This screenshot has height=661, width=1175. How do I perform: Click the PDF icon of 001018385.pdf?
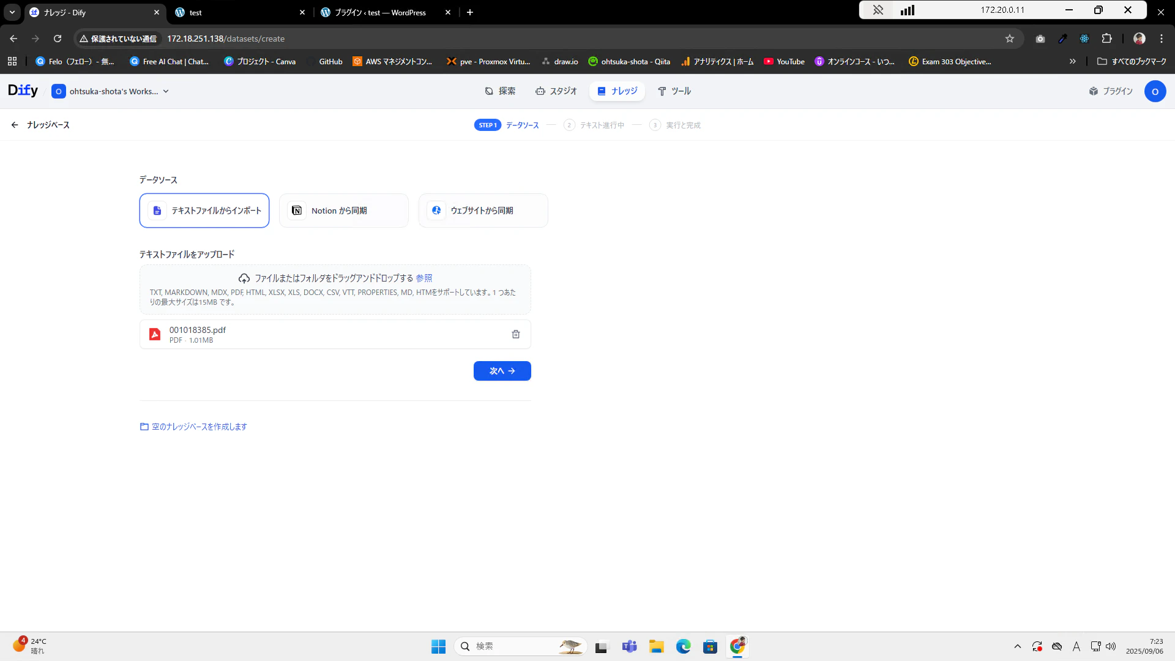pos(155,334)
